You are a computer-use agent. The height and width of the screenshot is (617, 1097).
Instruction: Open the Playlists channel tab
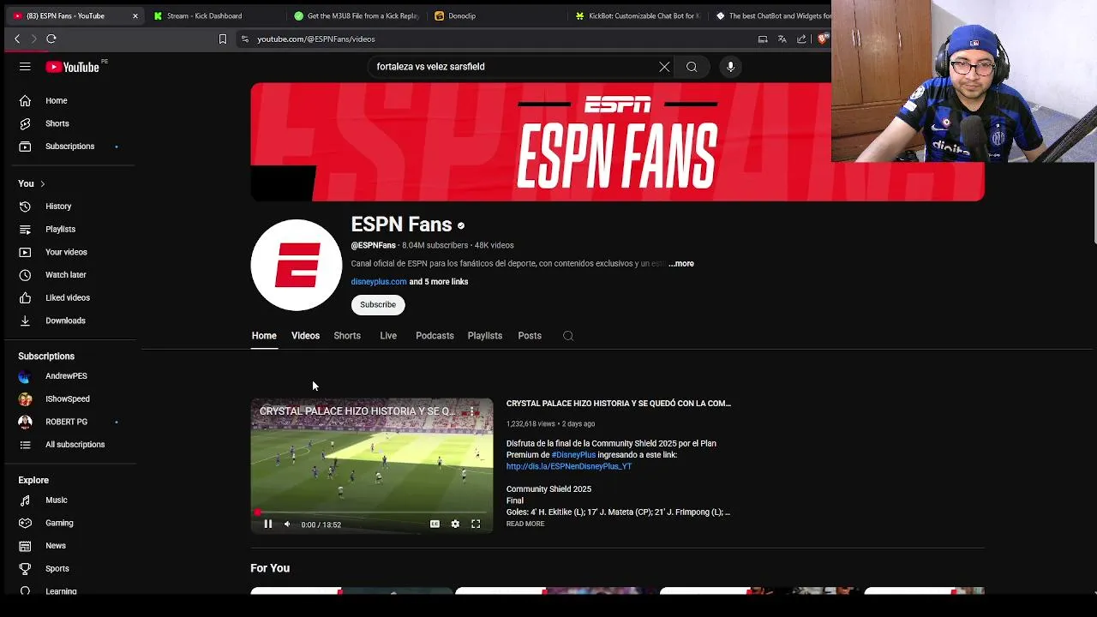[485, 336]
